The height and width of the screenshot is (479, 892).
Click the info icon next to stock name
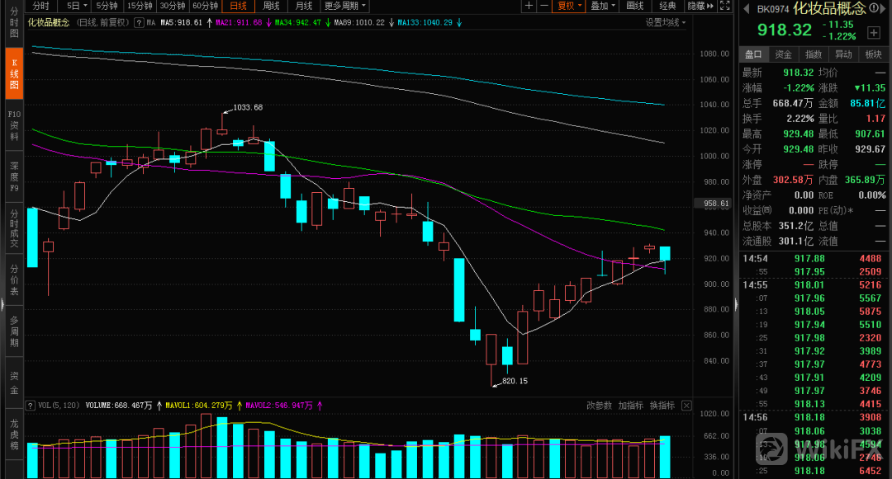click(872, 9)
